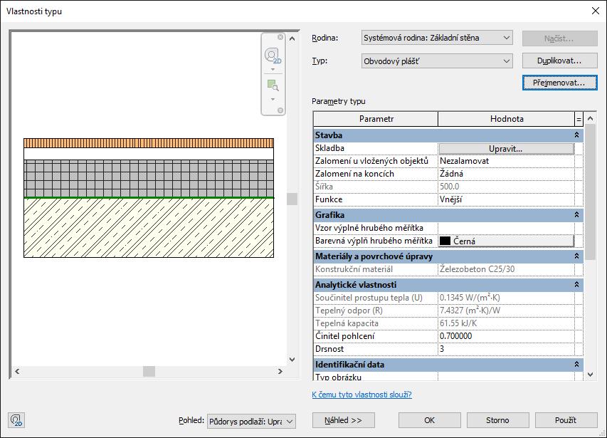Open dropdown arrow under steering wheel icon
This screenshot has width=607, height=438.
pyautogui.click(x=273, y=69)
